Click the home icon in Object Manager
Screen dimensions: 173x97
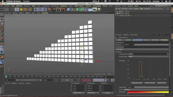point(165,9)
